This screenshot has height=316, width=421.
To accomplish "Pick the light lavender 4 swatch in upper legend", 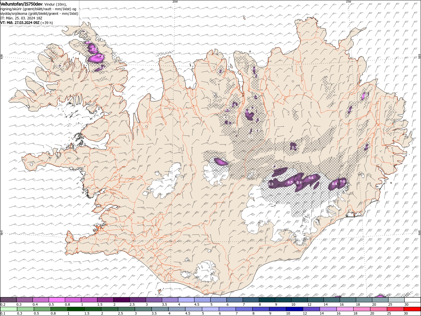I will pos(186,300).
